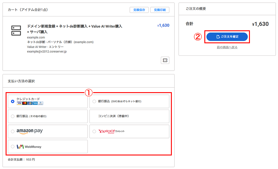Click the ご注文の概要 heading
Viewport: 278px width, 169px height.
coord(196,9)
